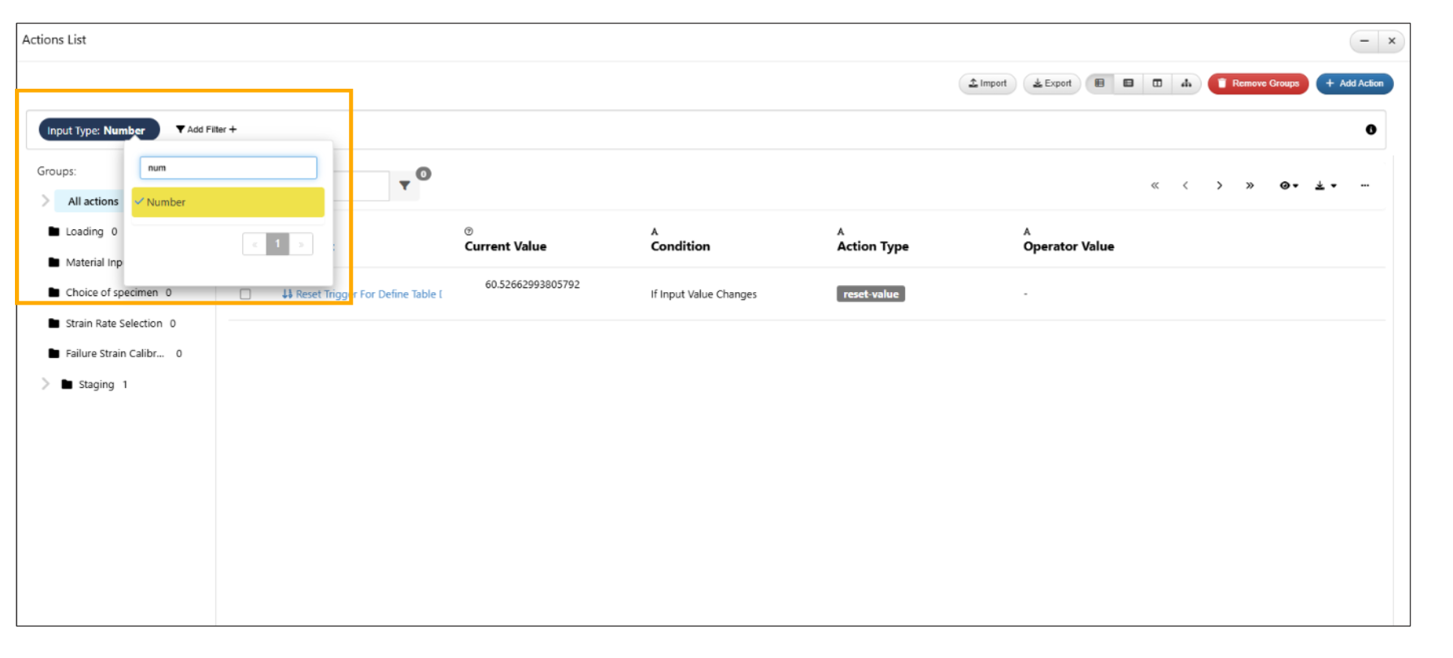Click the blue Add Action button

click(x=1354, y=83)
